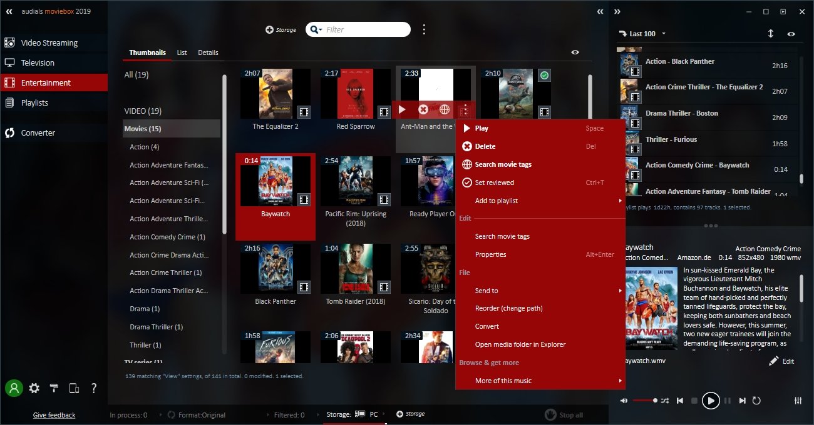Expand right panel double arrow icon
The width and height of the screenshot is (814, 425).
pos(617,11)
